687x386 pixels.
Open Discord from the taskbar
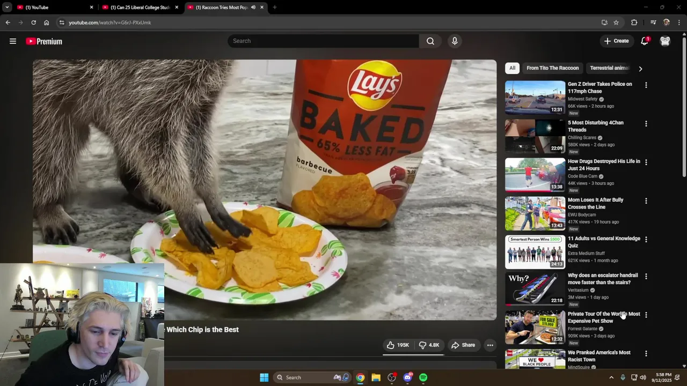pos(407,377)
